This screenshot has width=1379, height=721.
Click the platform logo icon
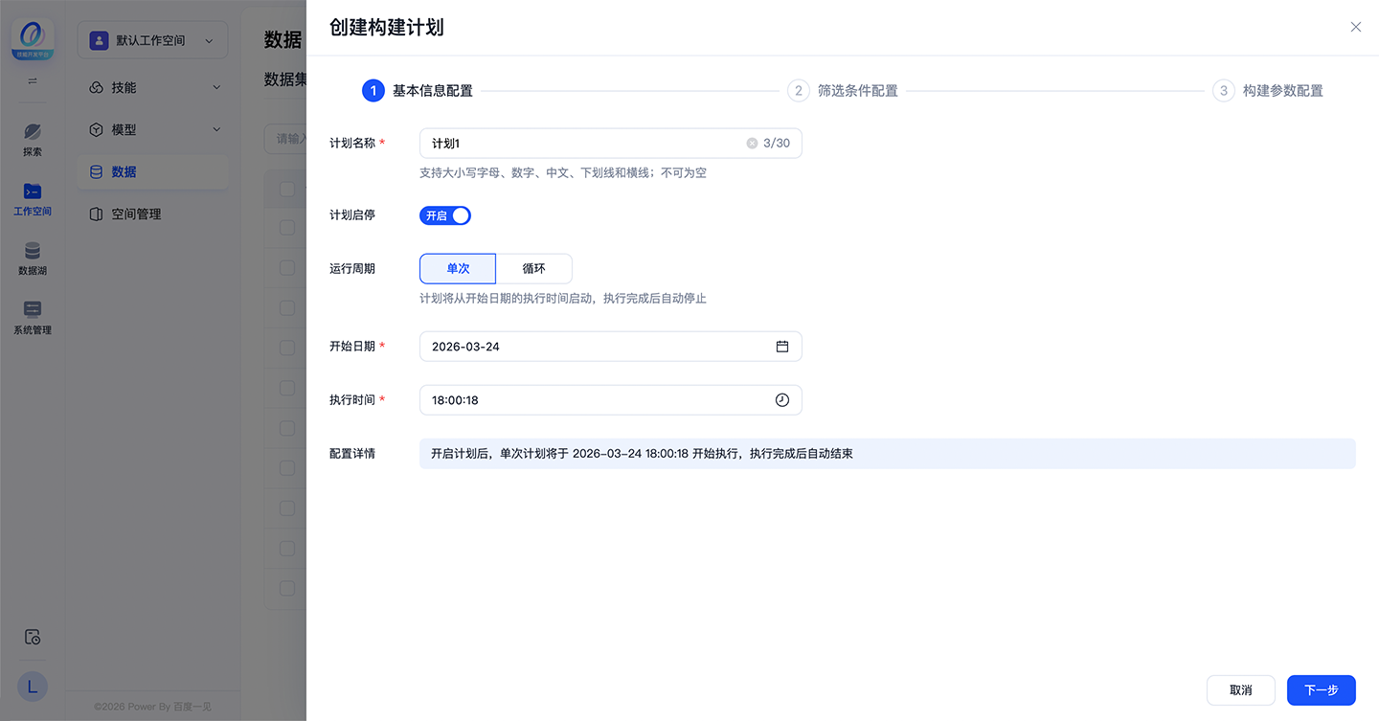pos(33,40)
